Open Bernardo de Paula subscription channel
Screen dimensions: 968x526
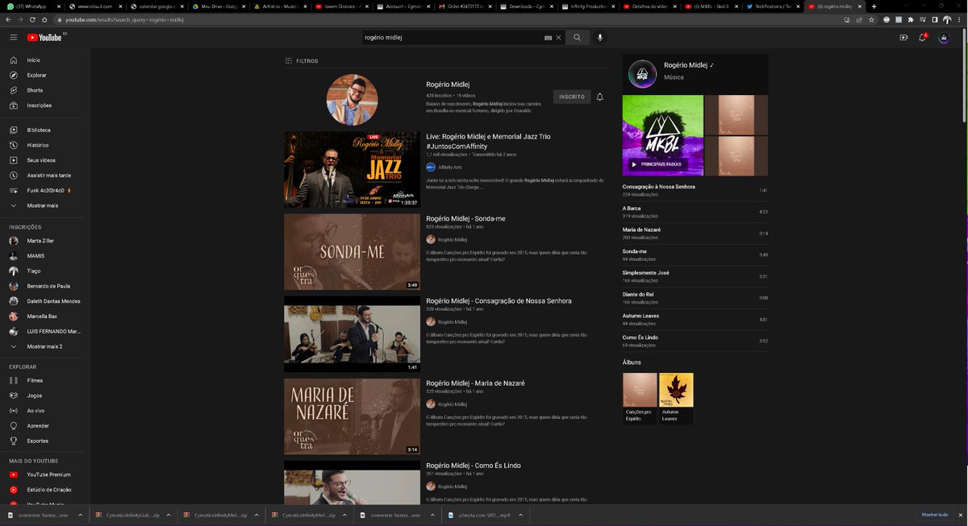click(45, 286)
